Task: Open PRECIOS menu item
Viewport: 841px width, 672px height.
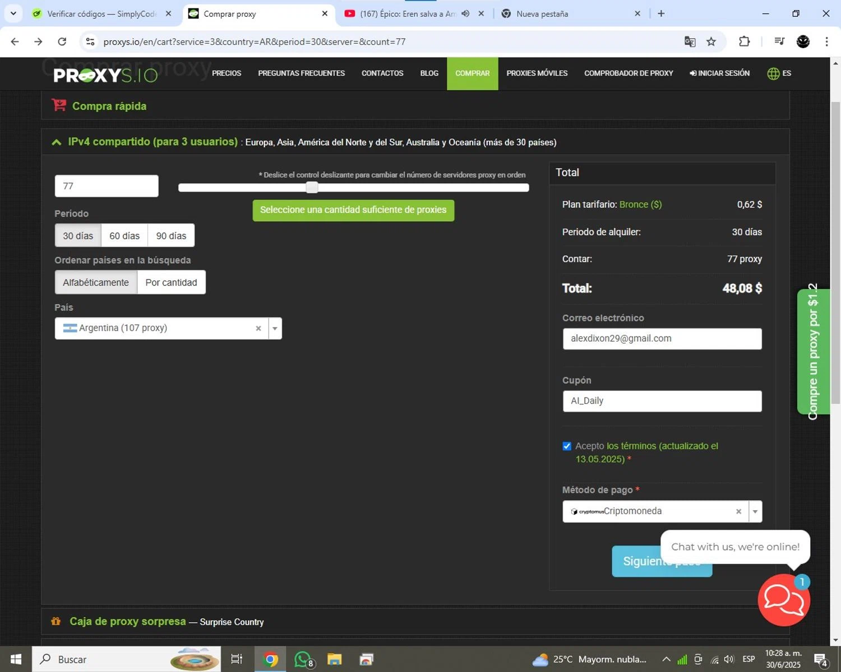Action: [x=227, y=73]
